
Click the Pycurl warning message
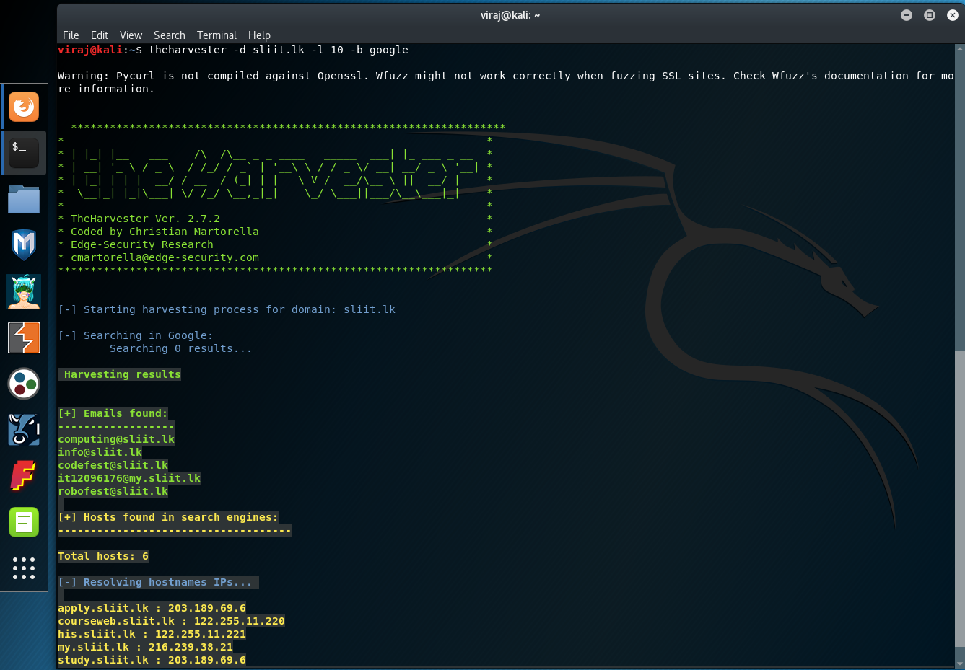pyautogui.click(x=505, y=82)
